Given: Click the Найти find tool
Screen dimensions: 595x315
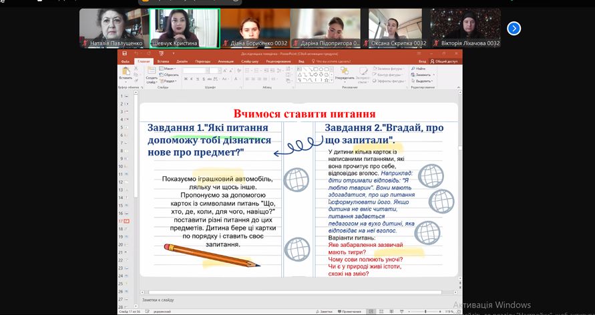Looking at the screenshot, I should coord(419,68).
